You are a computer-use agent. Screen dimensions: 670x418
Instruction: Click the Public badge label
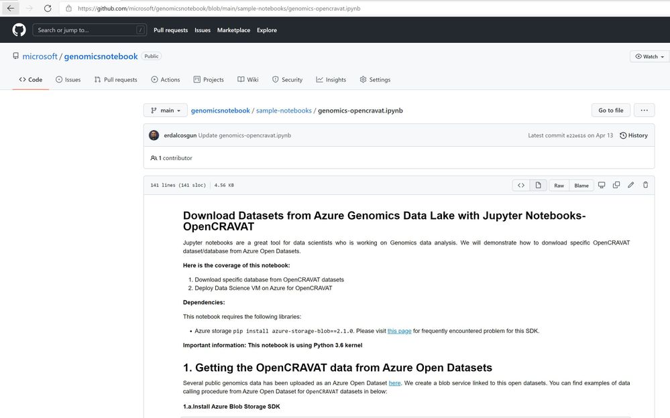pyautogui.click(x=152, y=56)
